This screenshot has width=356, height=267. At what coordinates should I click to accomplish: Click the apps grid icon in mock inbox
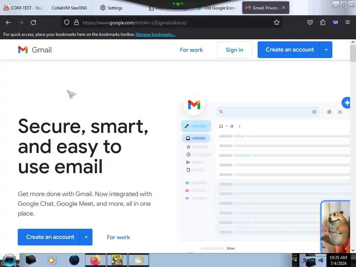coord(340,112)
